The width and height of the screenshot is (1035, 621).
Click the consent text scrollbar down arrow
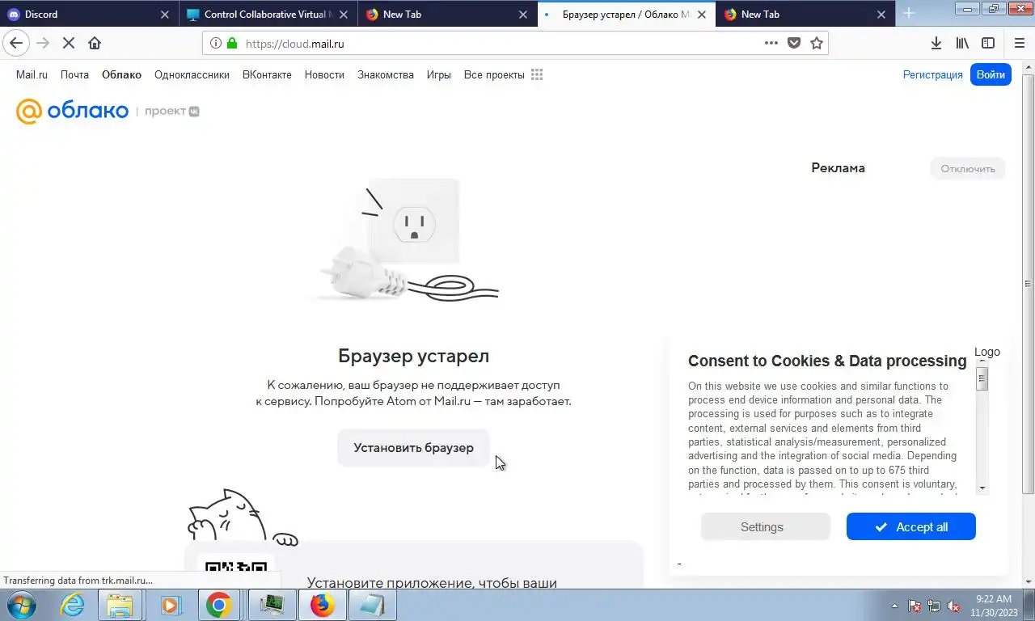[982, 488]
